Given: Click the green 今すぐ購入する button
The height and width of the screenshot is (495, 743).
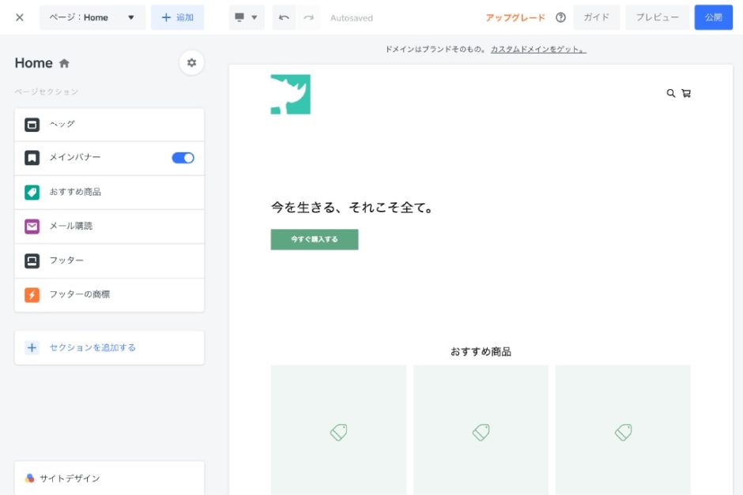Looking at the screenshot, I should 314,239.
